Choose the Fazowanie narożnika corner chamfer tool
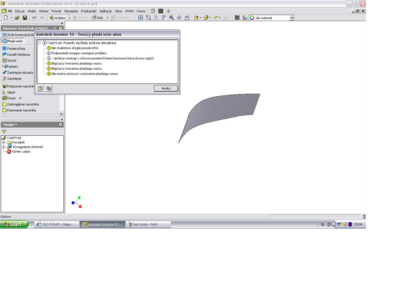The width and height of the screenshot is (393, 306). click(19, 110)
